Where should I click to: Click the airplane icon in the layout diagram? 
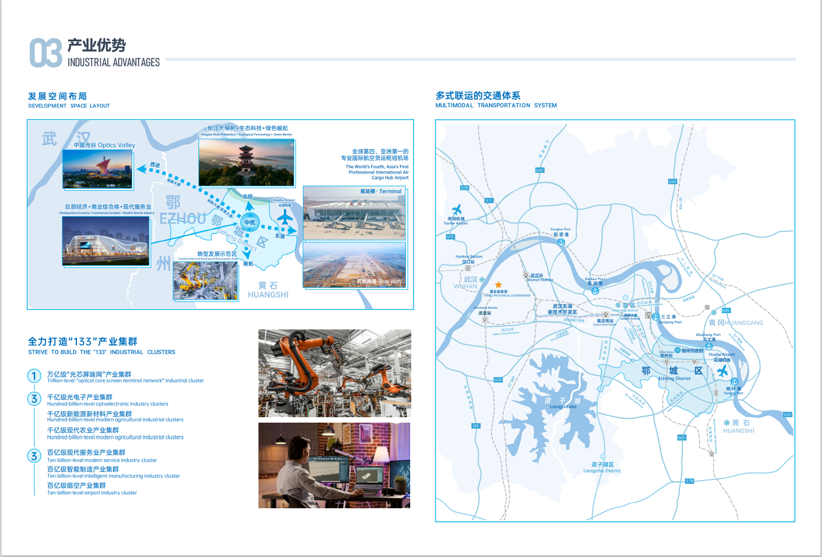(284, 217)
